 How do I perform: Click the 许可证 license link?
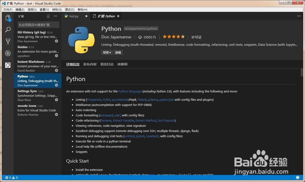tap(196, 37)
